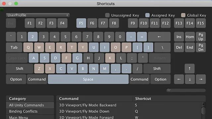
Task: Click the left Shift modifier key
Action: pos(20,69)
